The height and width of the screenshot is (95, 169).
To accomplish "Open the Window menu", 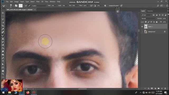I will click(53, 2).
